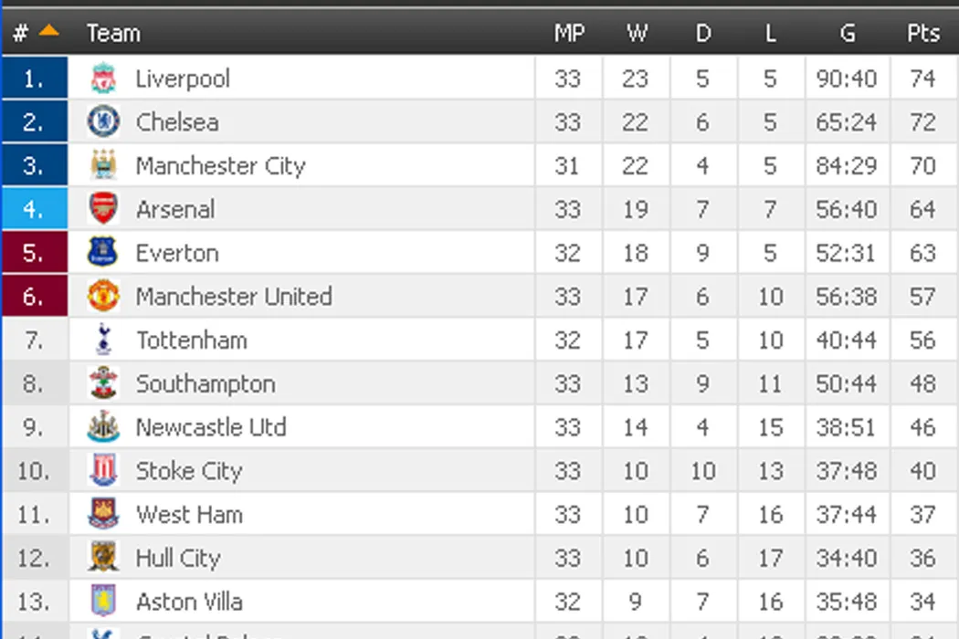
Task: Open the West Ham team link
Action: pos(189,515)
